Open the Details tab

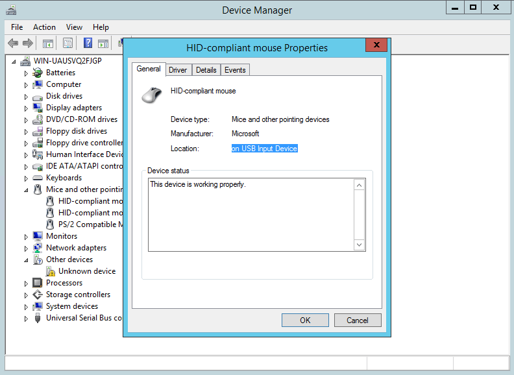pyautogui.click(x=206, y=70)
